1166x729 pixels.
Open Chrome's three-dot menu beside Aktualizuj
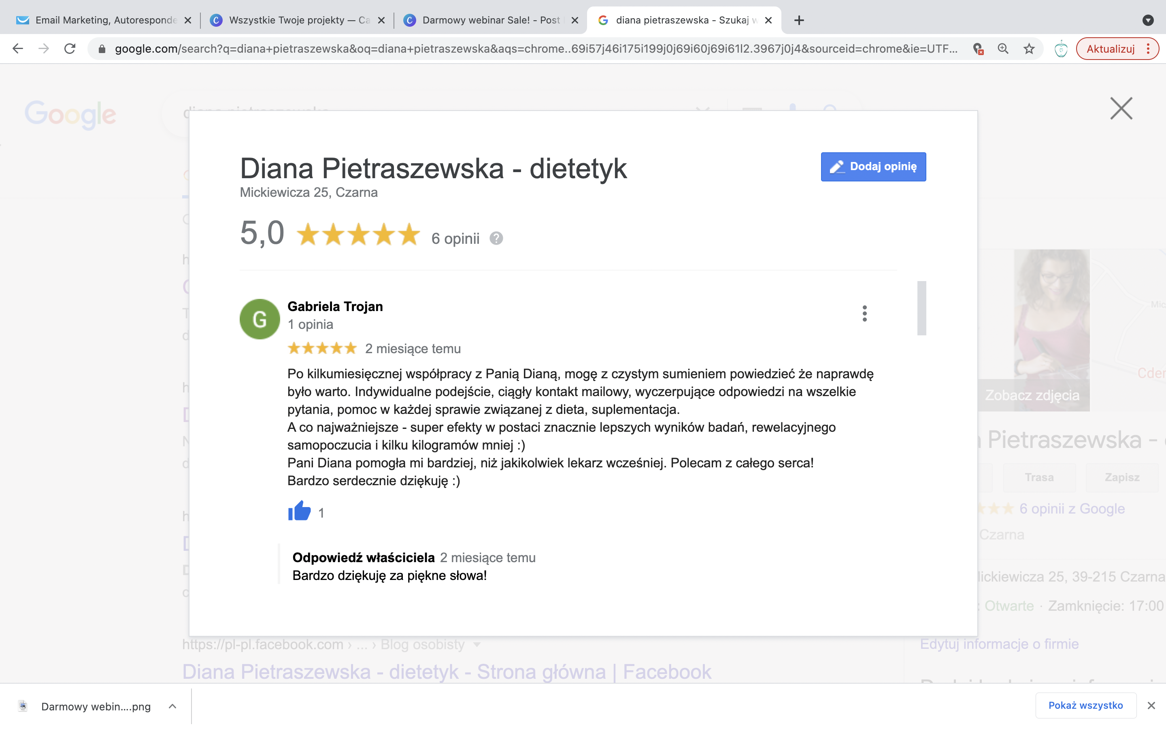click(1148, 49)
